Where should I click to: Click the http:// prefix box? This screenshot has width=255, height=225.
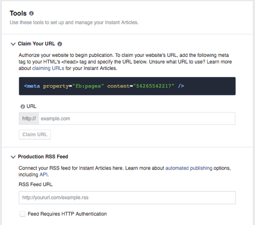point(29,119)
